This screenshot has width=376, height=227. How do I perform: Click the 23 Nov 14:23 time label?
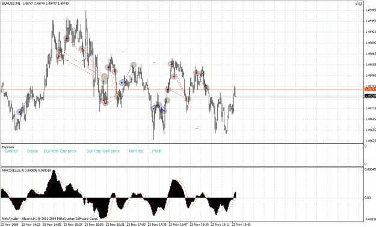tap(31, 225)
